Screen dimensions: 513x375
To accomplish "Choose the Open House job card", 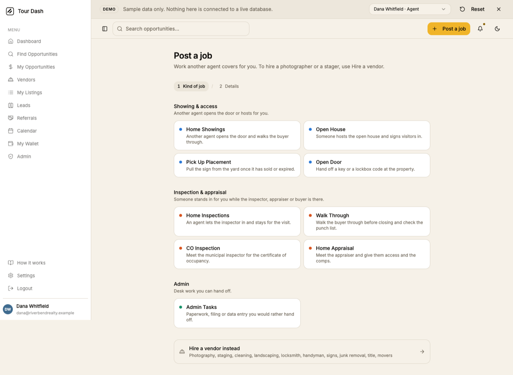I will [x=367, y=135].
